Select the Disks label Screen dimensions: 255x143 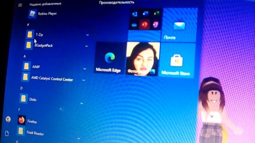[33, 99]
